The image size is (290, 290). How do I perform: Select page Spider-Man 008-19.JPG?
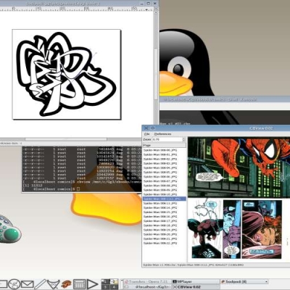tap(165, 230)
